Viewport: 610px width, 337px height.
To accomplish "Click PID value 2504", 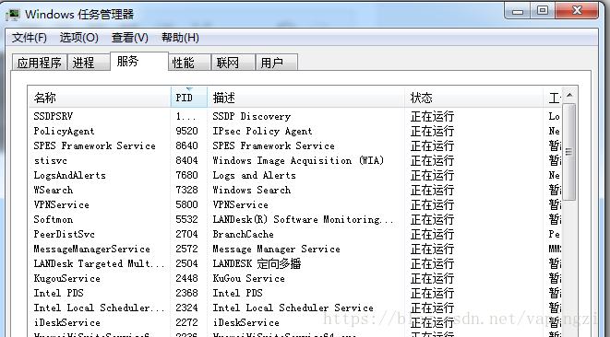I will pyautogui.click(x=186, y=264).
